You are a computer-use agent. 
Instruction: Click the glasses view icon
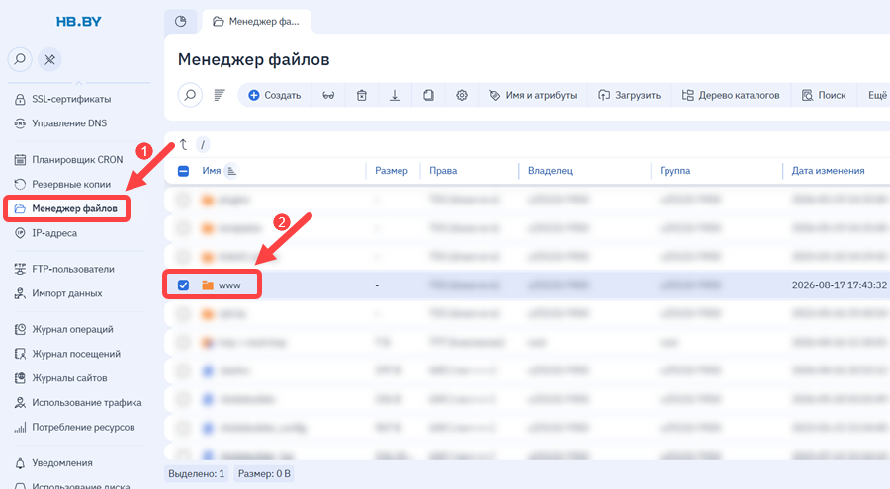coord(328,95)
